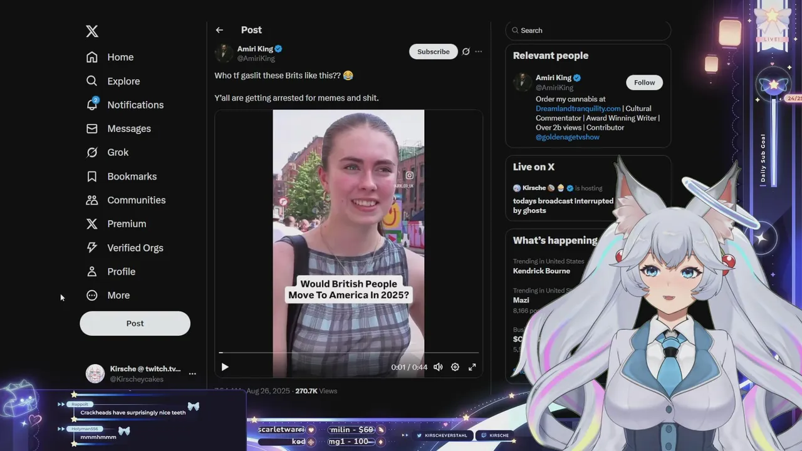Click the envelope Messages icon
This screenshot has width=802, height=451.
click(x=92, y=128)
